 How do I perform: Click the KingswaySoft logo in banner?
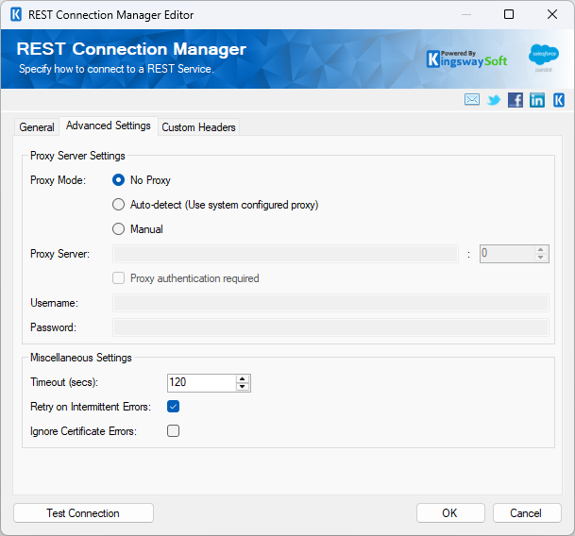pos(467,59)
